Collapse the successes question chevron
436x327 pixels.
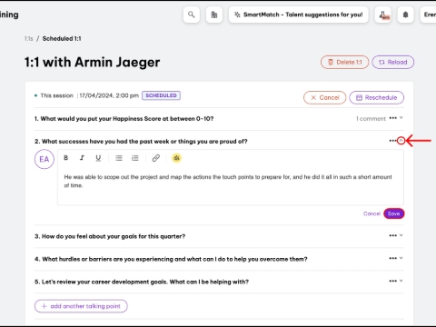coord(401,141)
